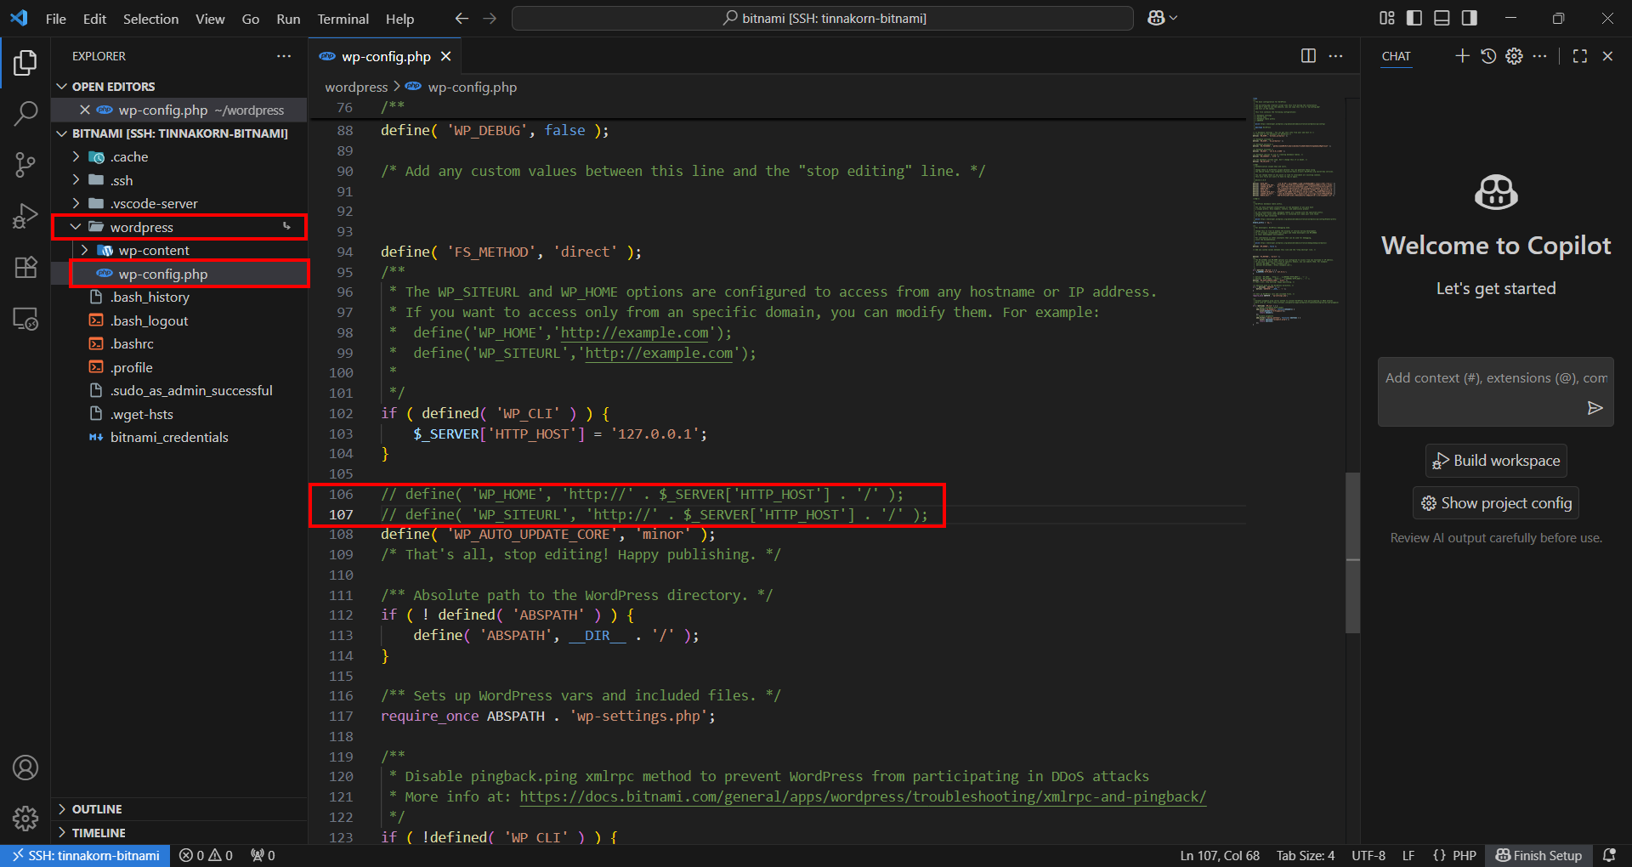Viewport: 1632px width, 867px height.
Task: Open the bitnami xmlrpc docs link
Action: point(863,796)
